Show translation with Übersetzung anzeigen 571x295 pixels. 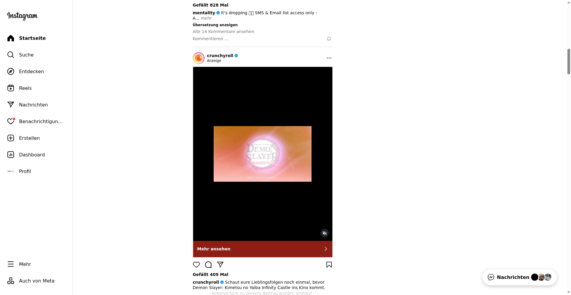tap(215, 25)
